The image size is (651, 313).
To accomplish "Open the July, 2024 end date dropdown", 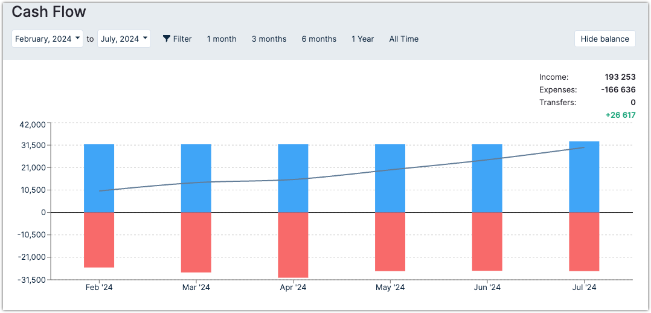I will [x=124, y=39].
